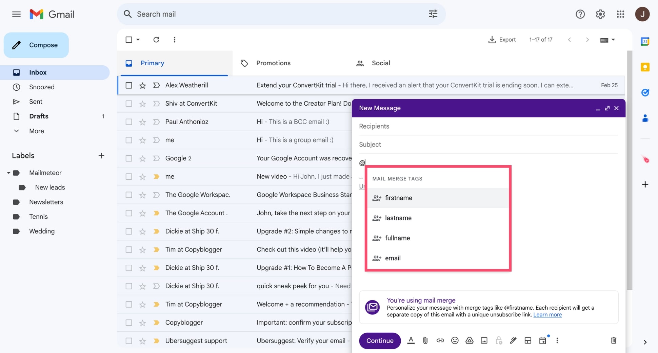Choose the lastname merge tag
The image size is (658, 353).
pos(438,218)
